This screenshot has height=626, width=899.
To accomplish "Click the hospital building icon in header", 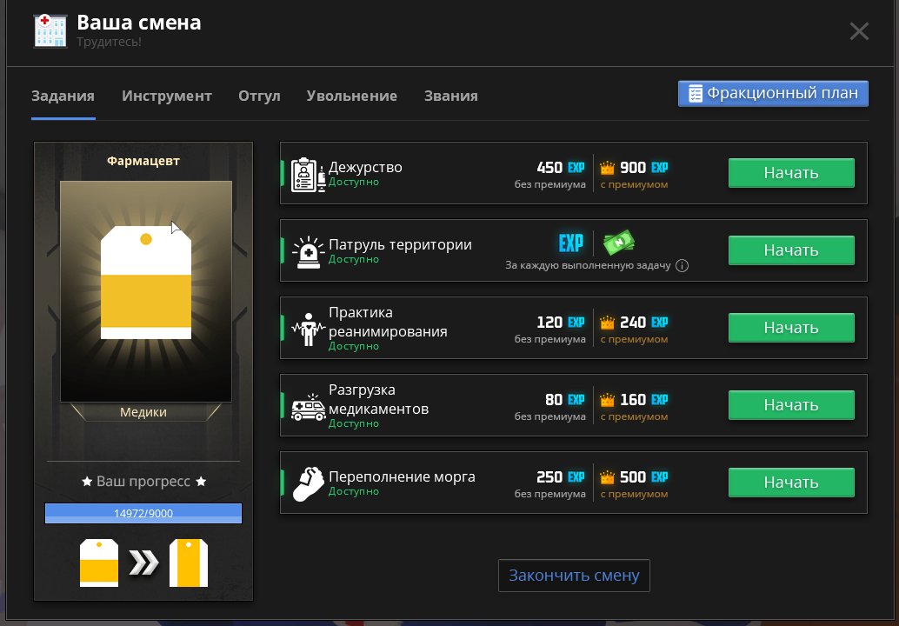I will [50, 31].
